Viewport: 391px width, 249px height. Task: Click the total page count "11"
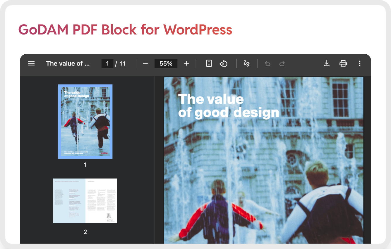coord(123,63)
